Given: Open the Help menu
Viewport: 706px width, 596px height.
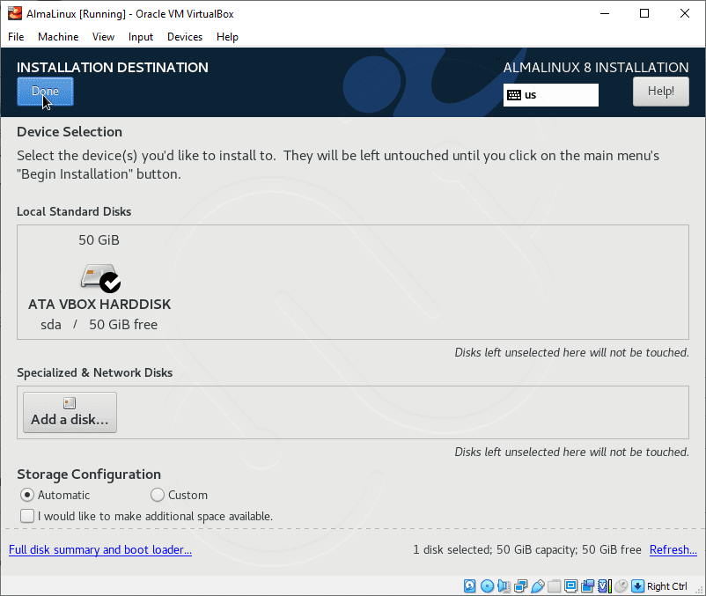Looking at the screenshot, I should (x=227, y=37).
